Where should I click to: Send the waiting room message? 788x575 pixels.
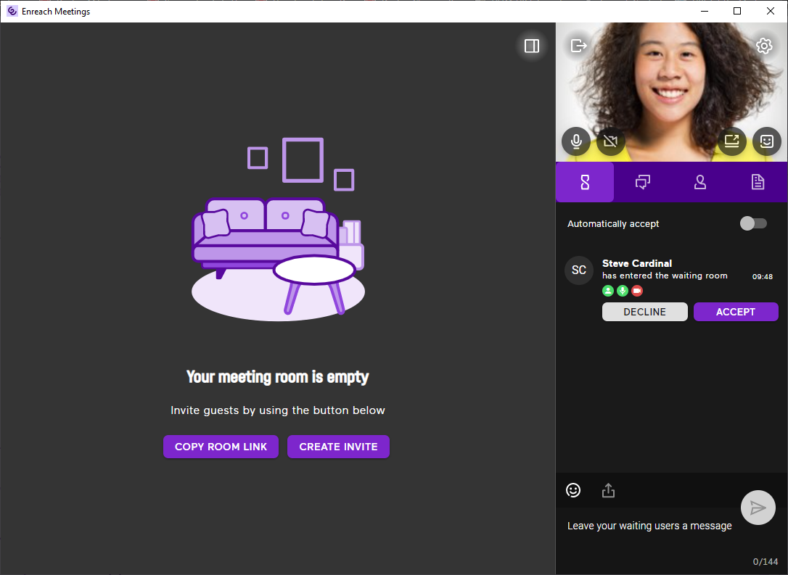point(758,508)
